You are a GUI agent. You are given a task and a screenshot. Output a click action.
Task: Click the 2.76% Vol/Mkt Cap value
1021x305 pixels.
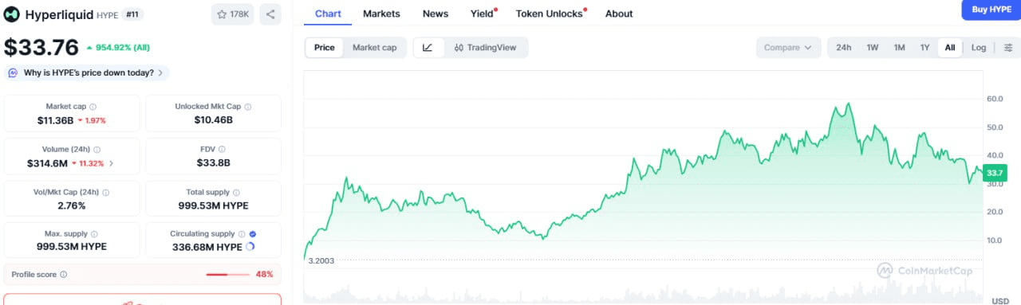(72, 205)
